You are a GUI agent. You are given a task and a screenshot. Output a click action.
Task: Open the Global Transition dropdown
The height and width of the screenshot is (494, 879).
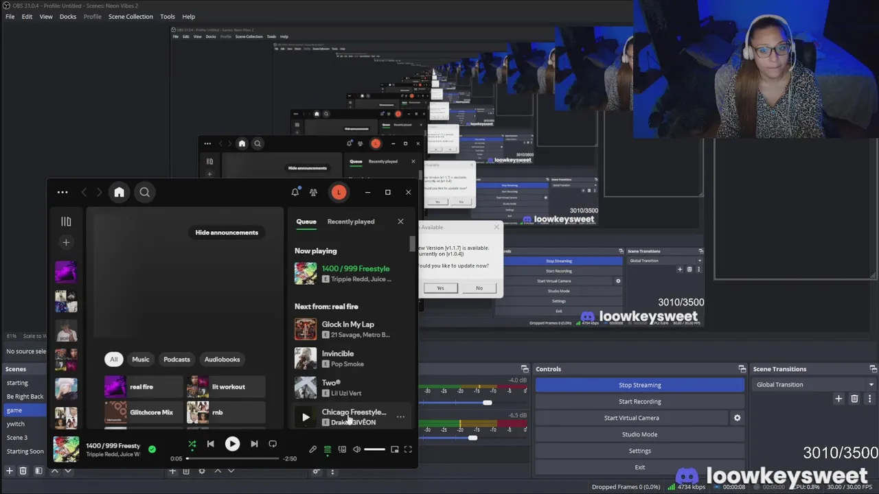(814, 385)
